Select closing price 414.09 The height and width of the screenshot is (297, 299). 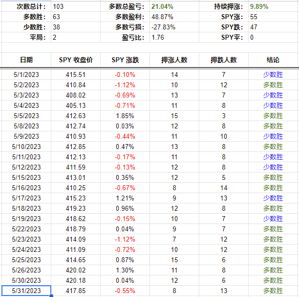[x=76, y=240]
